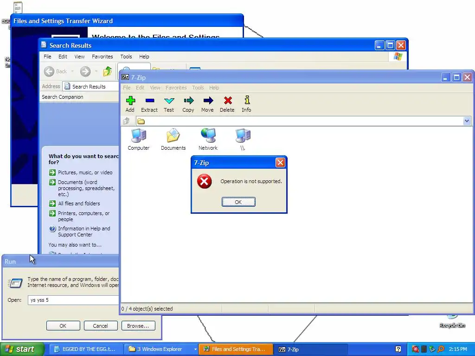The width and height of the screenshot is (475, 356).
Task: Click the red shield tray icon
Action: pyautogui.click(x=416, y=349)
